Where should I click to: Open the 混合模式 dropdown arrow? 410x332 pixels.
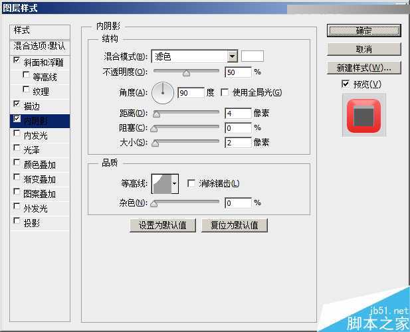click(232, 56)
